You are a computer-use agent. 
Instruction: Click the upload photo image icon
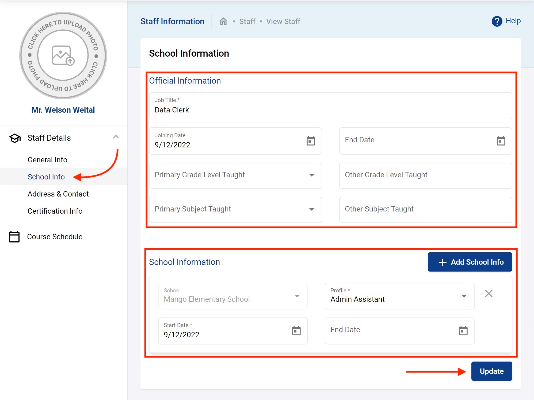coord(63,55)
